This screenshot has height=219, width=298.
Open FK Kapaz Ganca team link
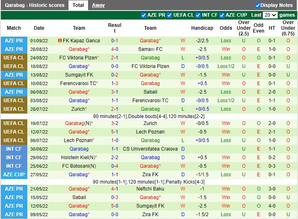click(81, 41)
